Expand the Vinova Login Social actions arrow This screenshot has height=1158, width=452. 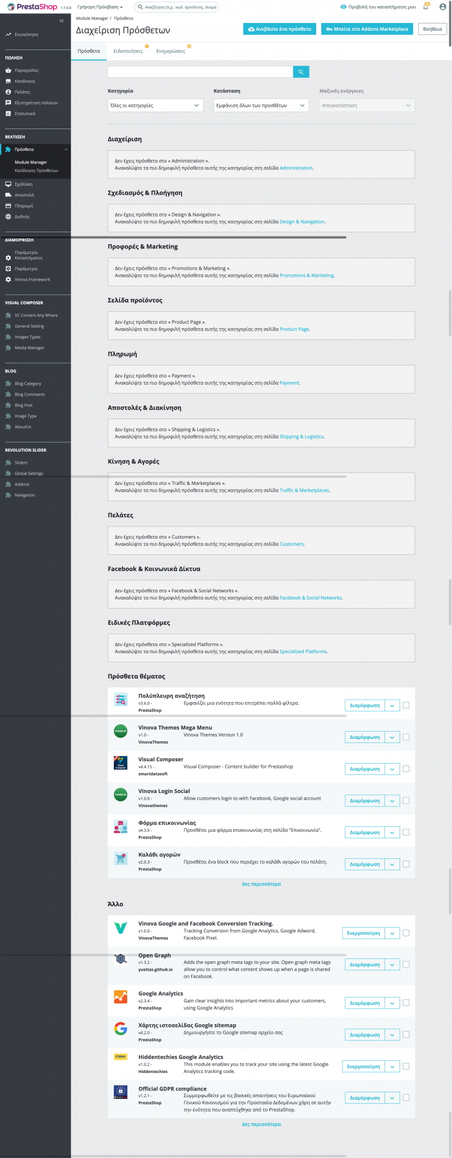click(x=392, y=801)
